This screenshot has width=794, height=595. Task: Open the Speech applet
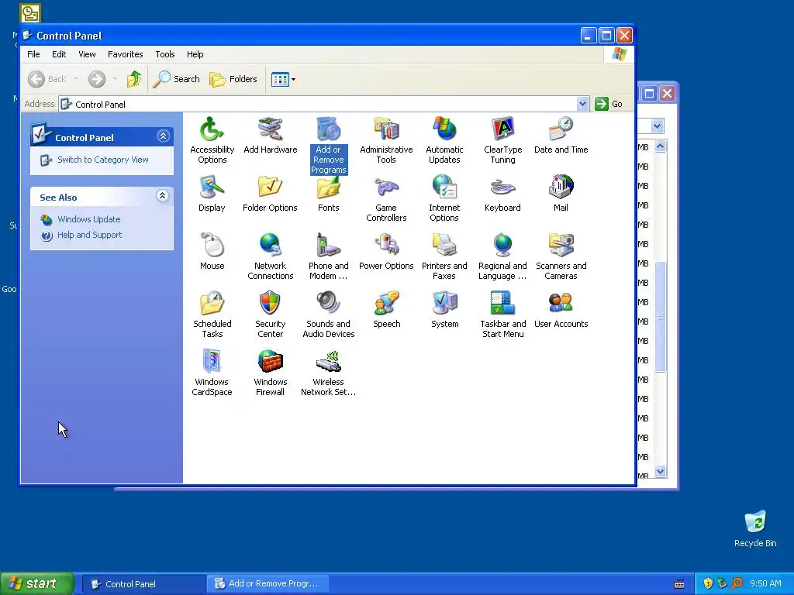pyautogui.click(x=386, y=309)
